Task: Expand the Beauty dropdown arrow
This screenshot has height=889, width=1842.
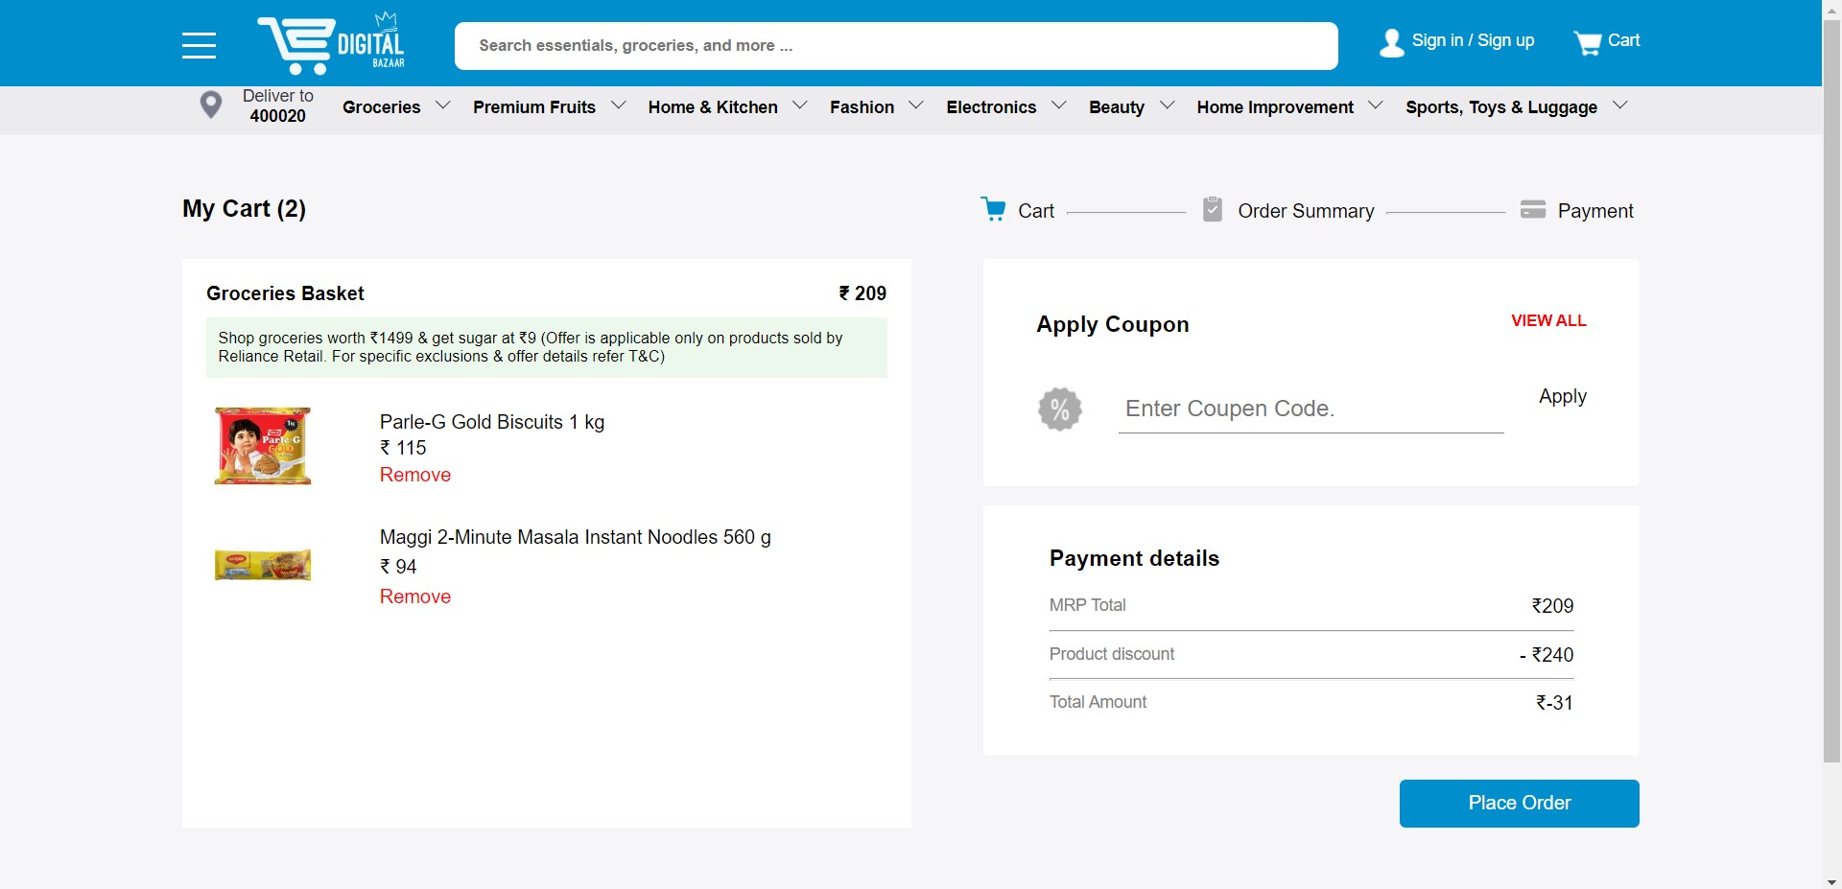Action: click(x=1168, y=105)
